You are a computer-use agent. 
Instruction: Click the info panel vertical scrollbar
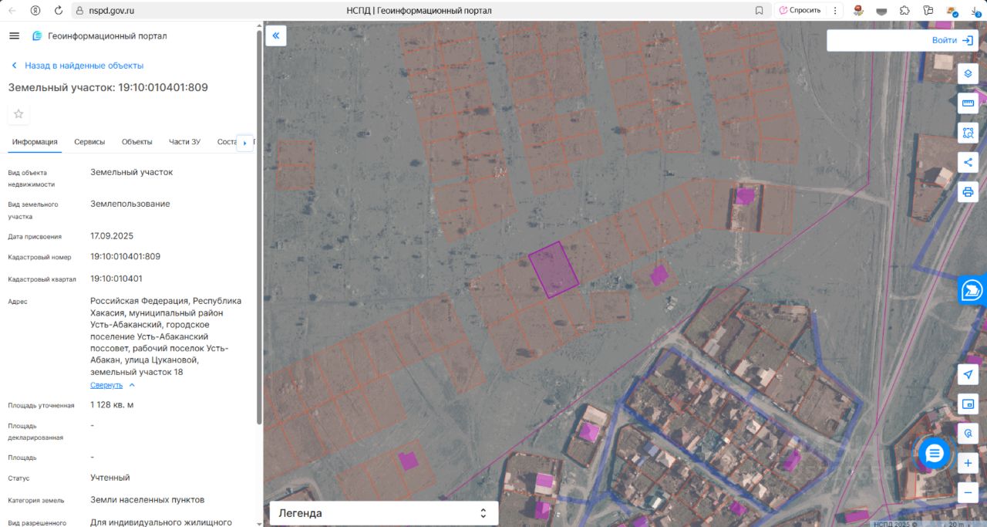coord(259,228)
